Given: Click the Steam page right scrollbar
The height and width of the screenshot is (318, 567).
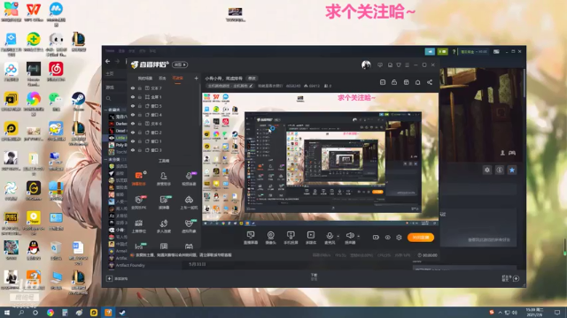Looking at the screenshot, I should [x=524, y=83].
